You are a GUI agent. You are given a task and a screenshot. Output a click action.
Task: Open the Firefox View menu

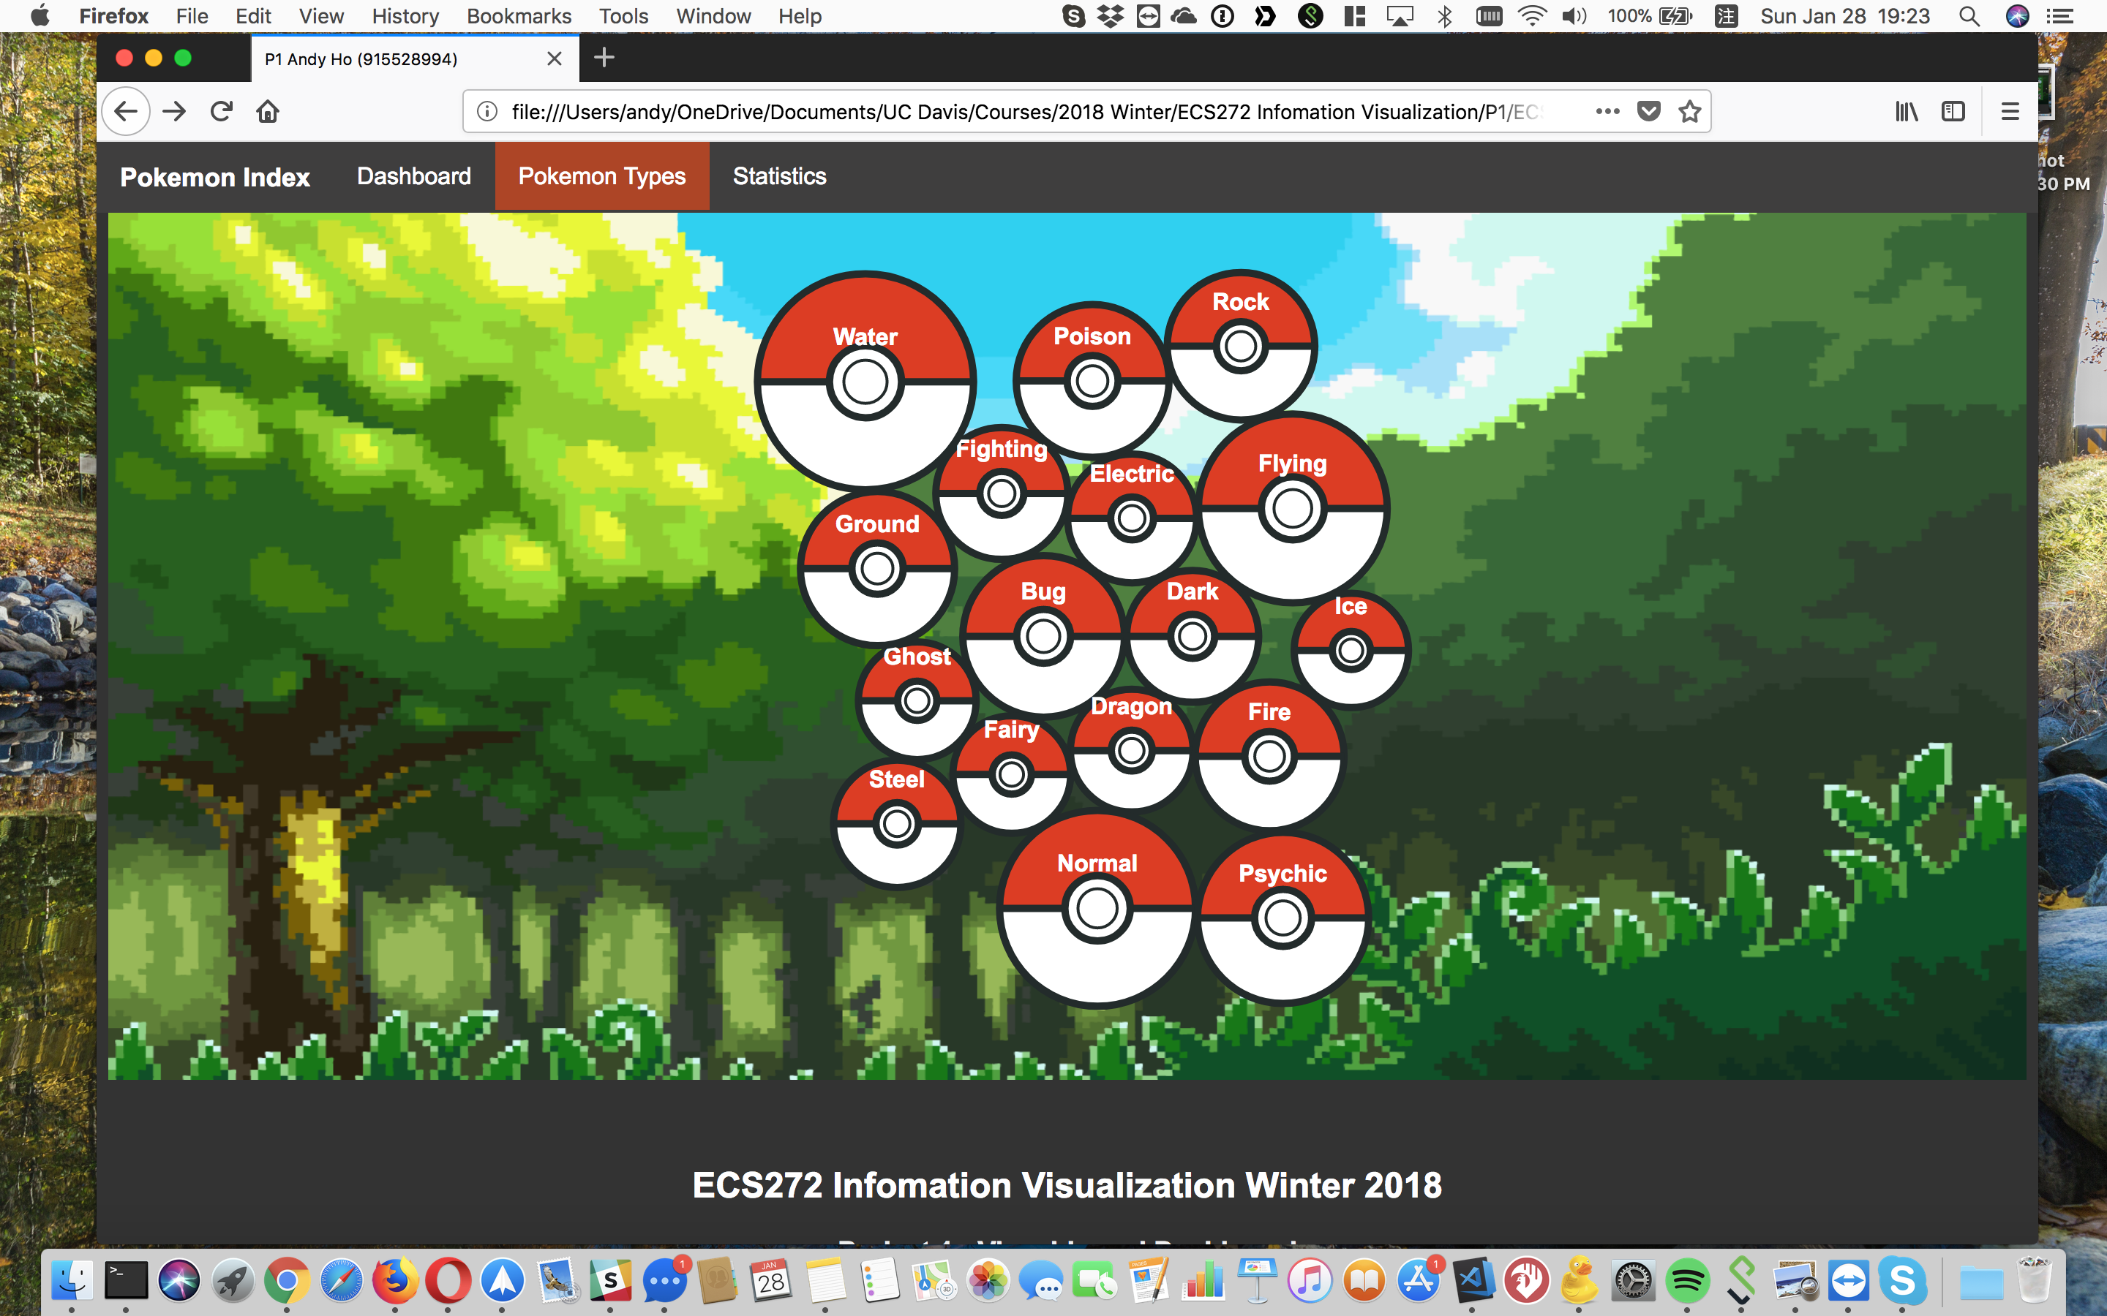pos(321,15)
